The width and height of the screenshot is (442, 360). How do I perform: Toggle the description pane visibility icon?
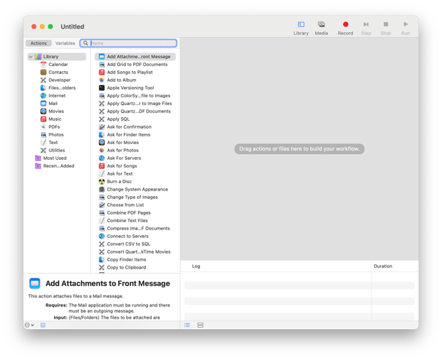tap(43, 325)
